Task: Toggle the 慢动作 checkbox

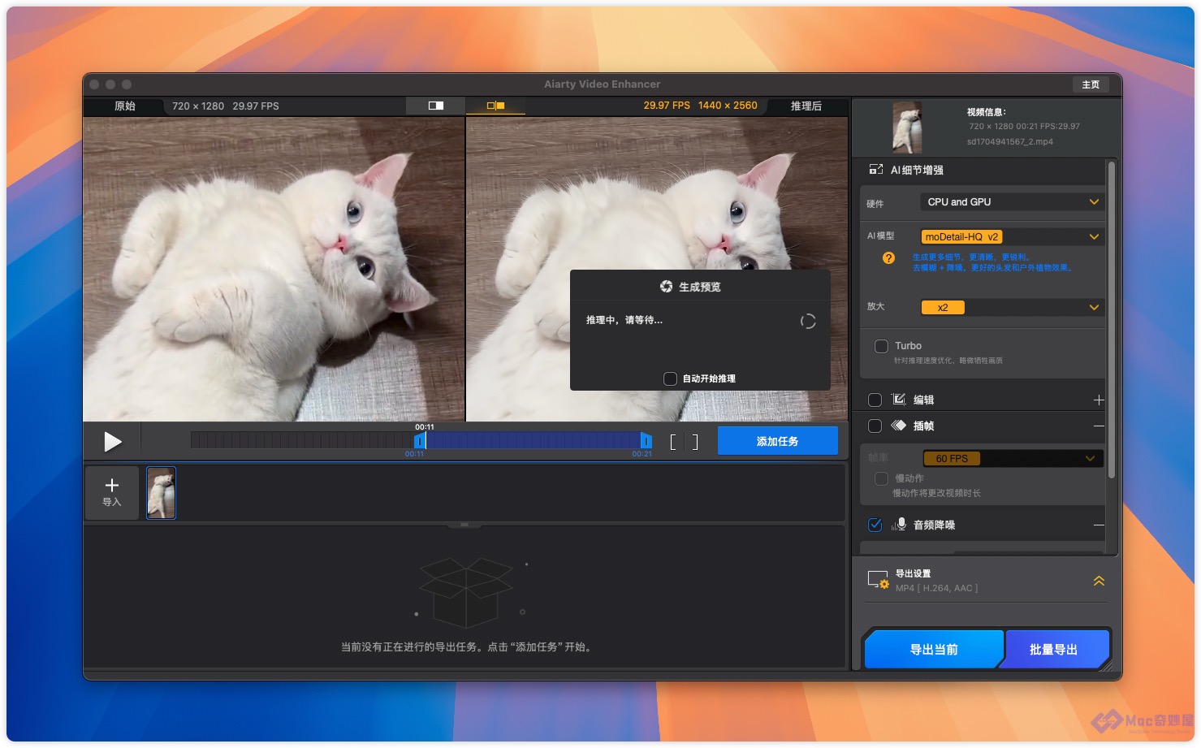Action: click(x=881, y=478)
